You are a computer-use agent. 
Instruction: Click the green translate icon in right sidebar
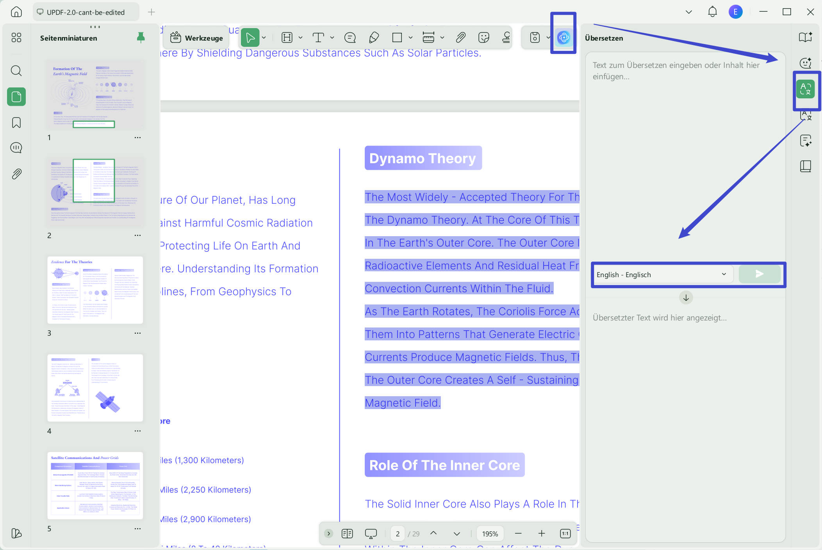(x=806, y=89)
